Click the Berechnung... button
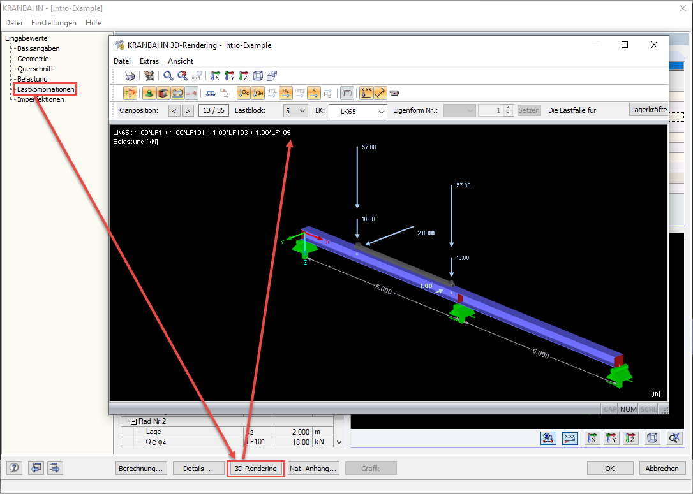693x494 pixels. (x=141, y=469)
